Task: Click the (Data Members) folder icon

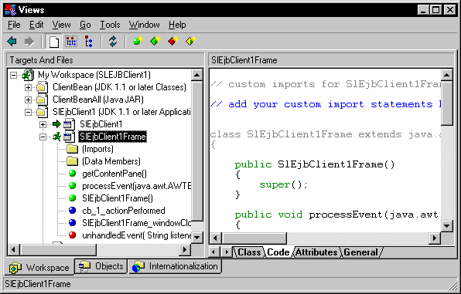Action: tap(73, 161)
